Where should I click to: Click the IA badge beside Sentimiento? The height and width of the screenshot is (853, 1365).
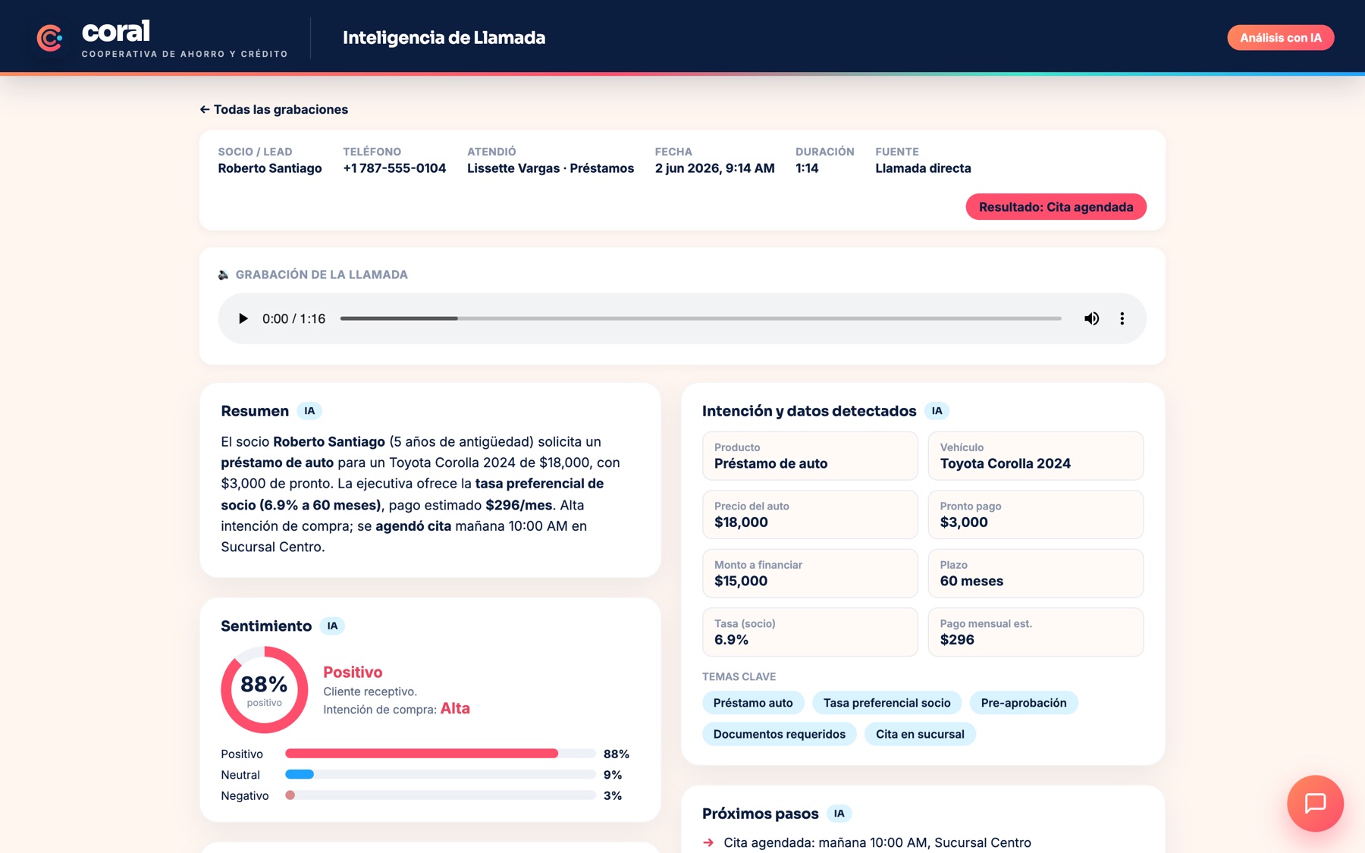click(332, 626)
